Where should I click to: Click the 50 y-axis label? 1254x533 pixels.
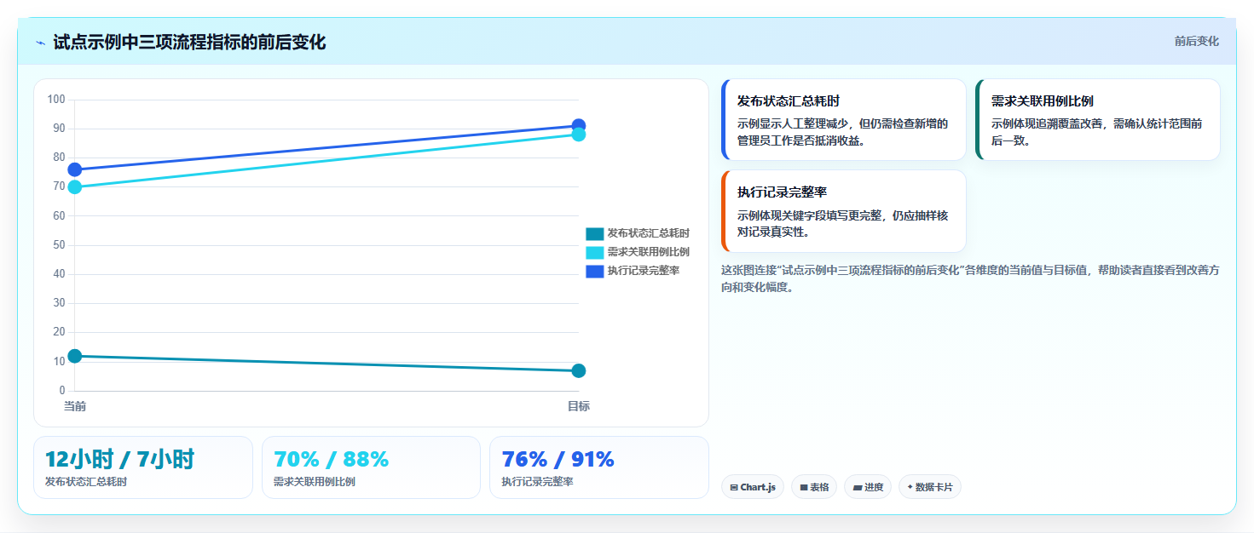click(59, 245)
